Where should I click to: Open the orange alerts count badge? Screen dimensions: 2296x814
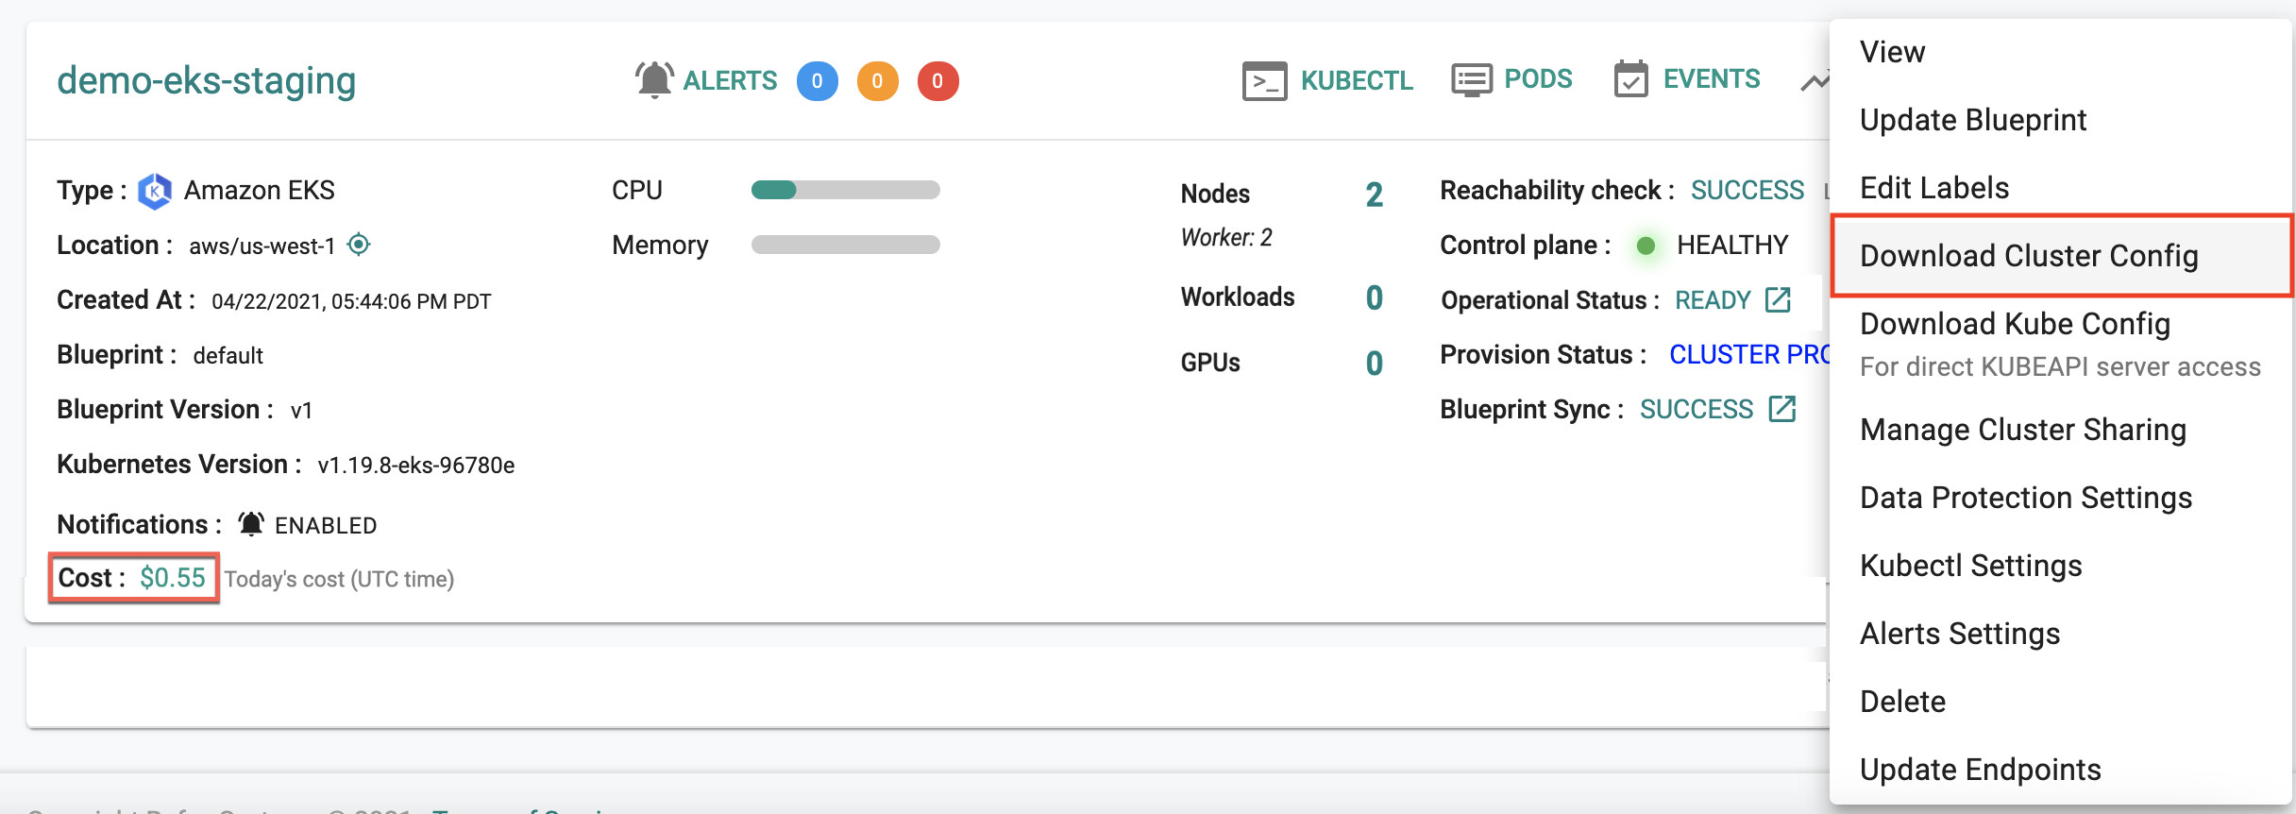pos(878,81)
